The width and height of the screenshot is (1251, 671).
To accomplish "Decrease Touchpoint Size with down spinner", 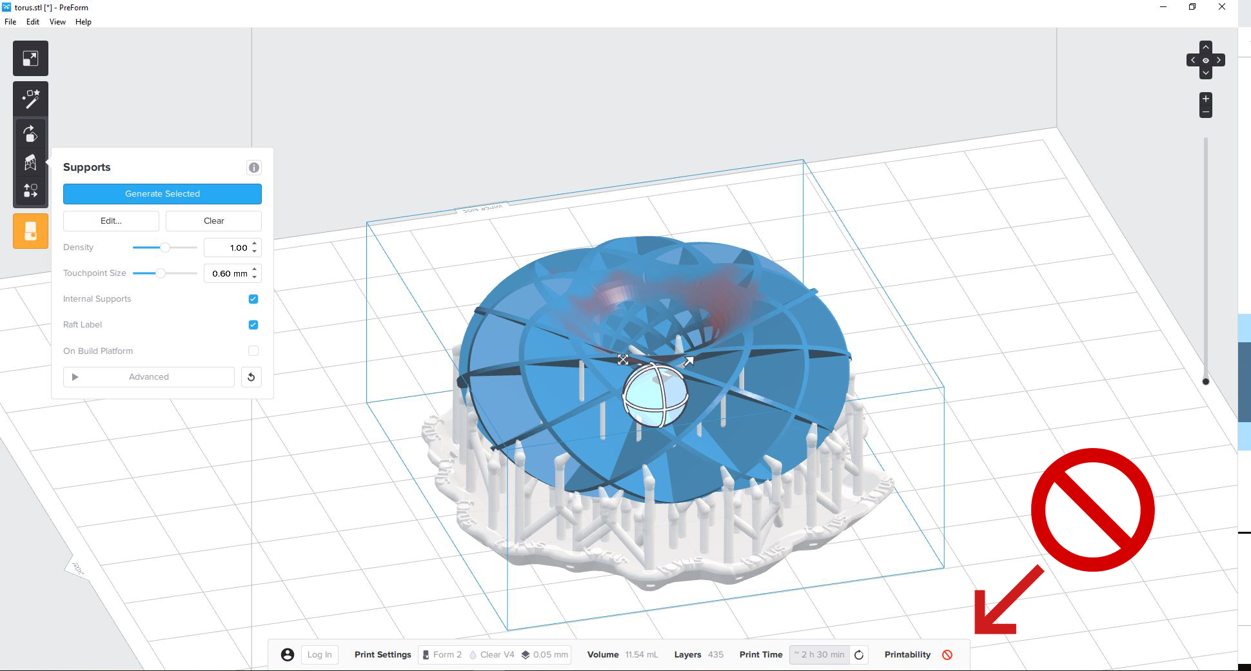I will pyautogui.click(x=255, y=277).
